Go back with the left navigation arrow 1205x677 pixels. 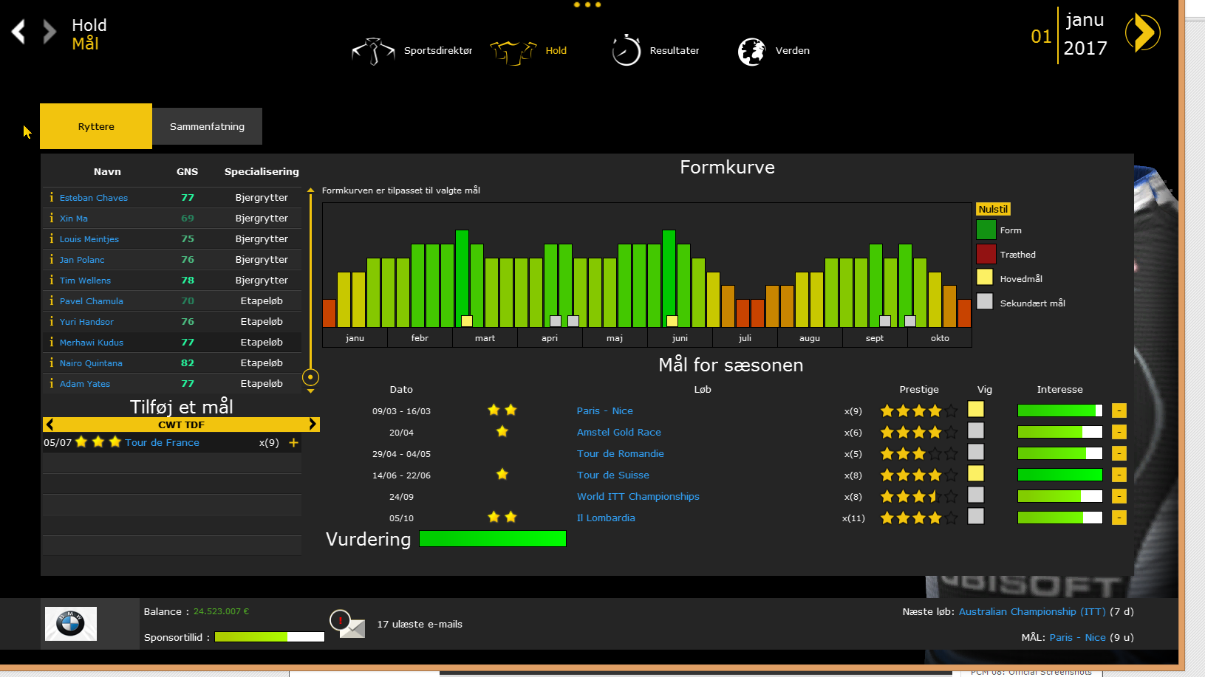tap(19, 32)
